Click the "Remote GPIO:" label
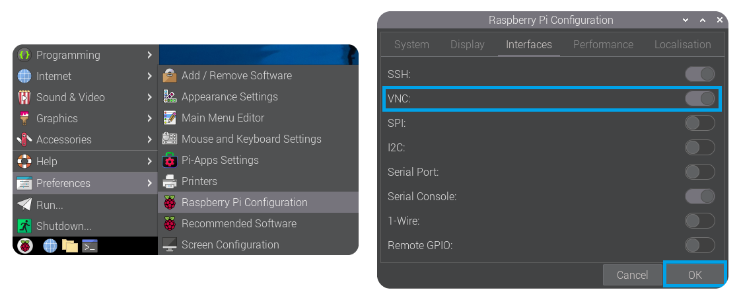741x298 pixels. 420,246
